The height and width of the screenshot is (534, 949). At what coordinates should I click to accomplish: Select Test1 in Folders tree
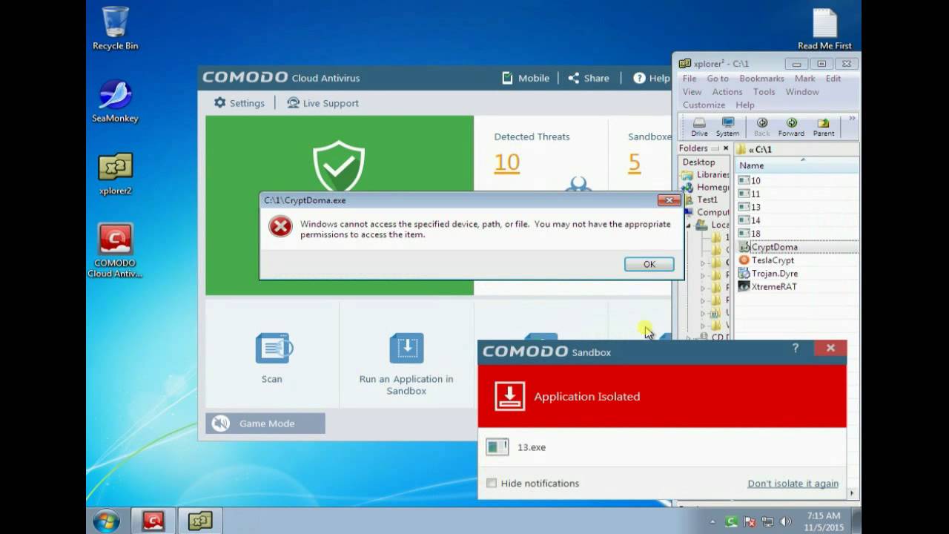point(701,200)
